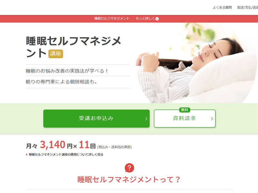Image resolution: width=258 pixels, height=193 pixels.
Task: Click the 3,140 円 monthly price text
Action: [x=56, y=145]
